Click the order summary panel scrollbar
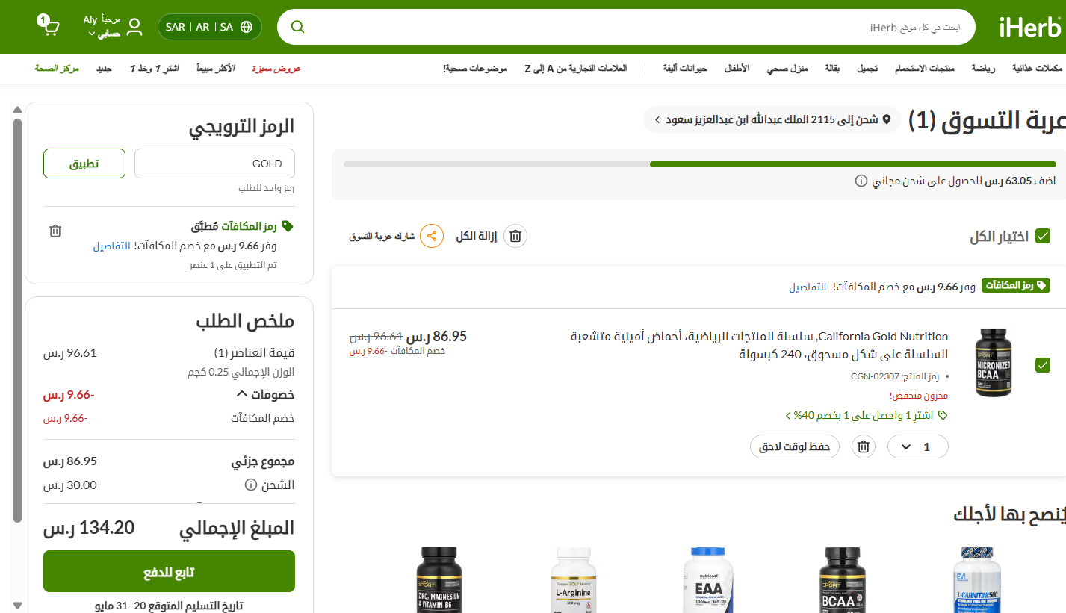 [18, 321]
